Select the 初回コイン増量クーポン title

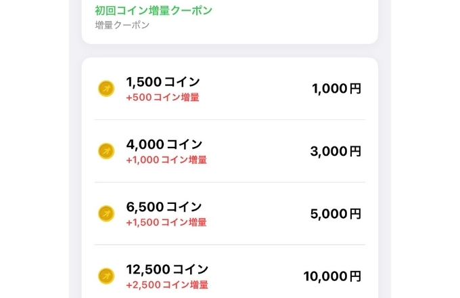(x=154, y=11)
